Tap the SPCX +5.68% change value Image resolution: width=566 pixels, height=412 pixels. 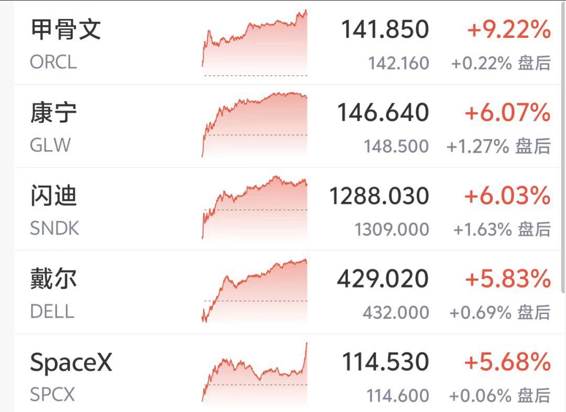(507, 362)
